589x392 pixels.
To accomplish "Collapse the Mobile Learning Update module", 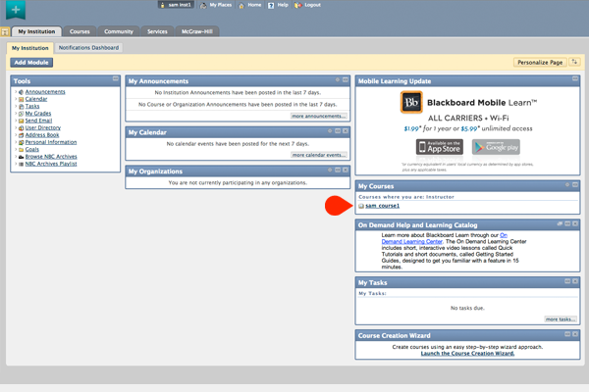I will pyautogui.click(x=575, y=78).
